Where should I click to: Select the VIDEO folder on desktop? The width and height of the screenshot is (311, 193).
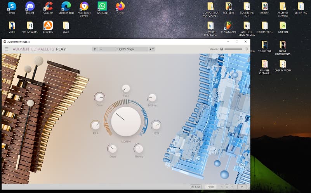click(12, 27)
